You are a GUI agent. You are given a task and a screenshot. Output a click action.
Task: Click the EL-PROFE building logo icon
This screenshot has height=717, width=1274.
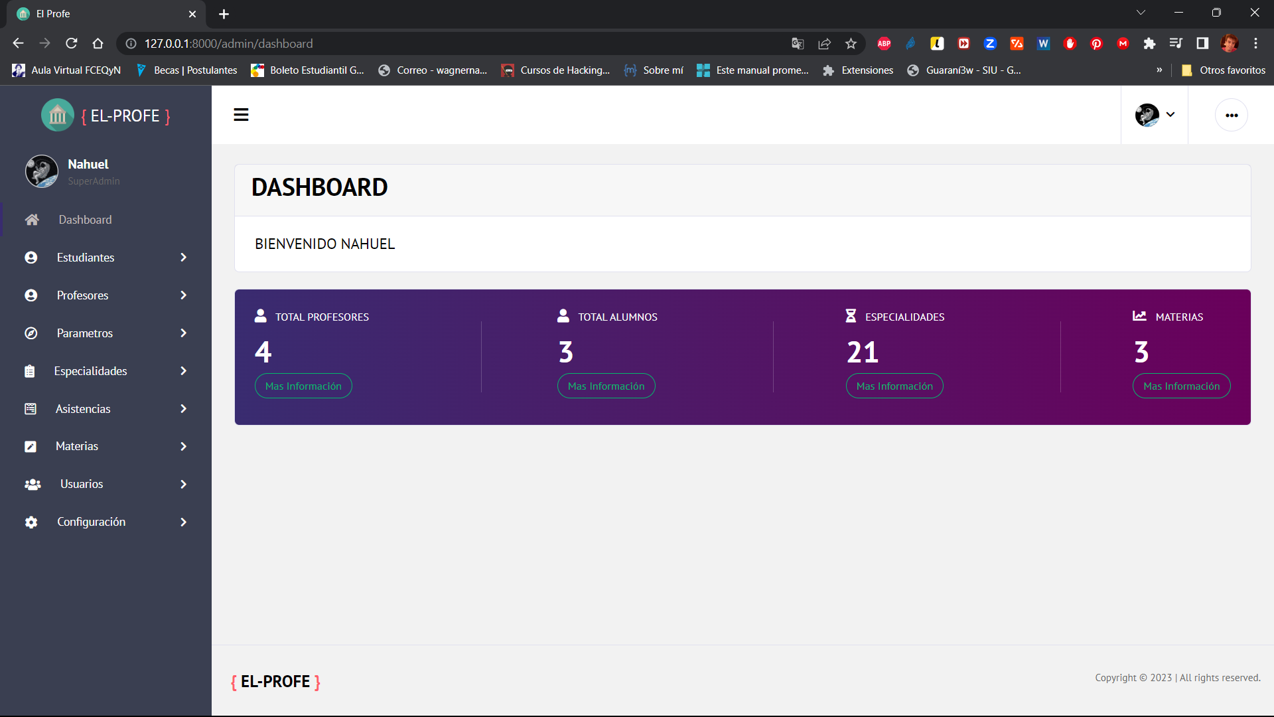[x=58, y=116]
